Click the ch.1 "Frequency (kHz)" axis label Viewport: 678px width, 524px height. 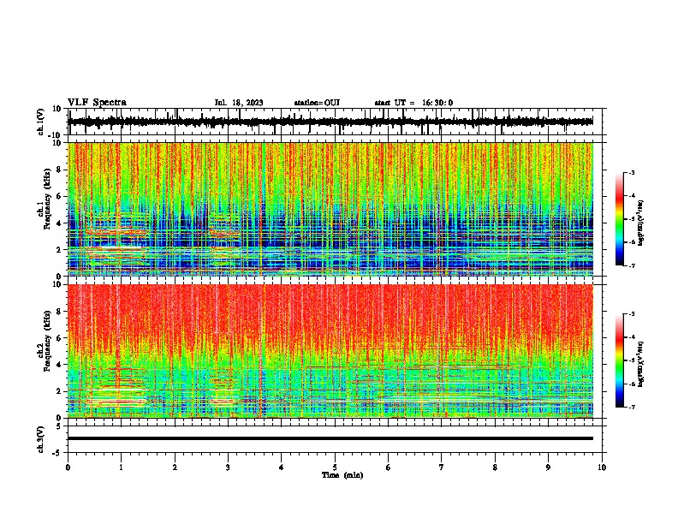tap(47, 199)
